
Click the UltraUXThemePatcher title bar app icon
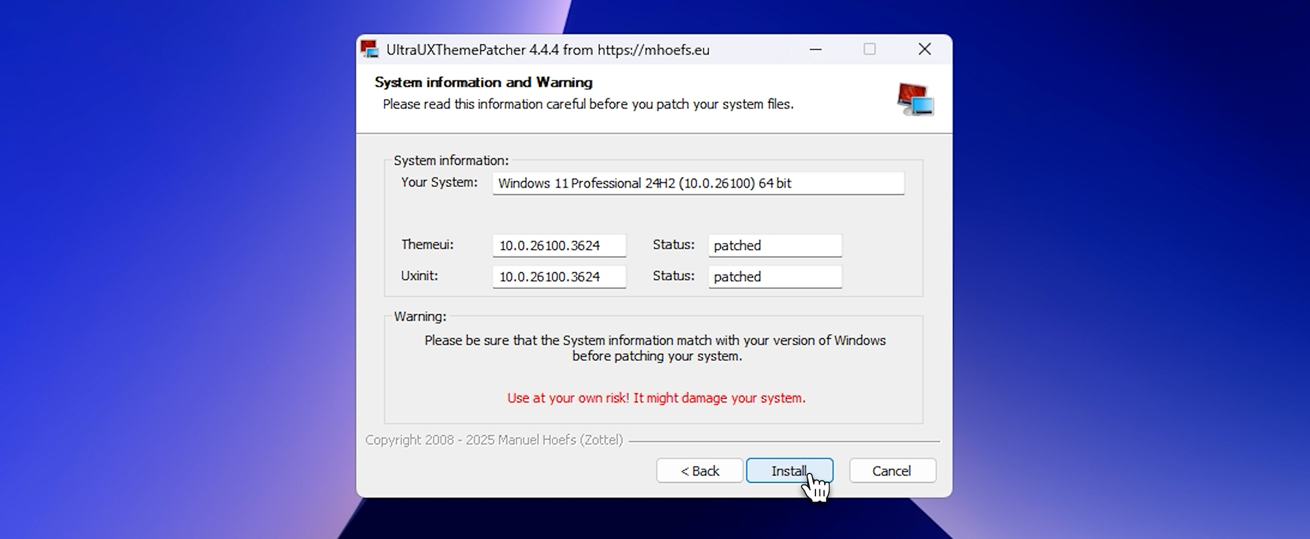pyautogui.click(x=370, y=49)
